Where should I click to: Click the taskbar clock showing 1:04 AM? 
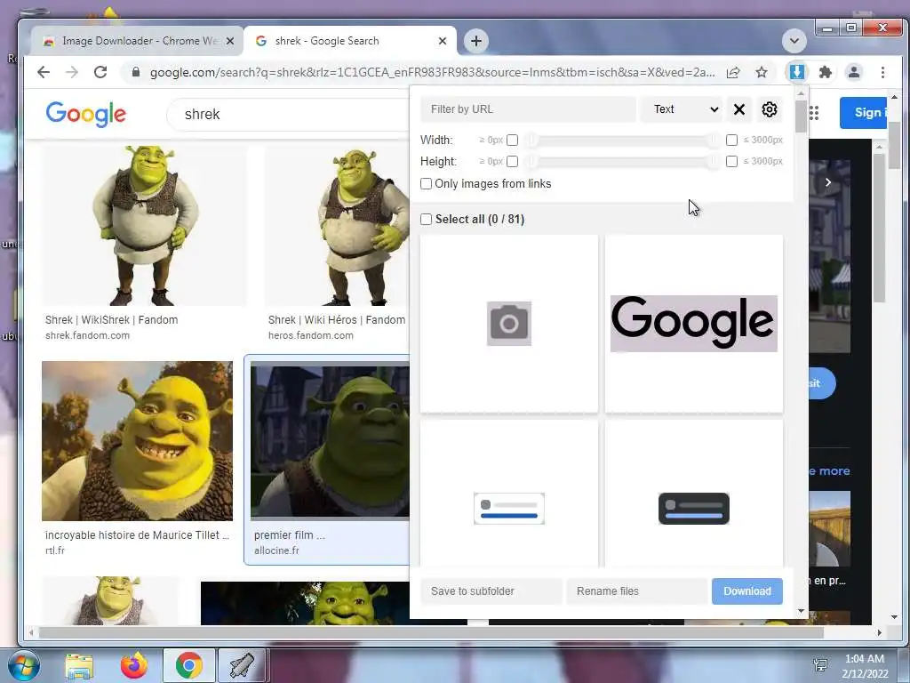click(865, 665)
